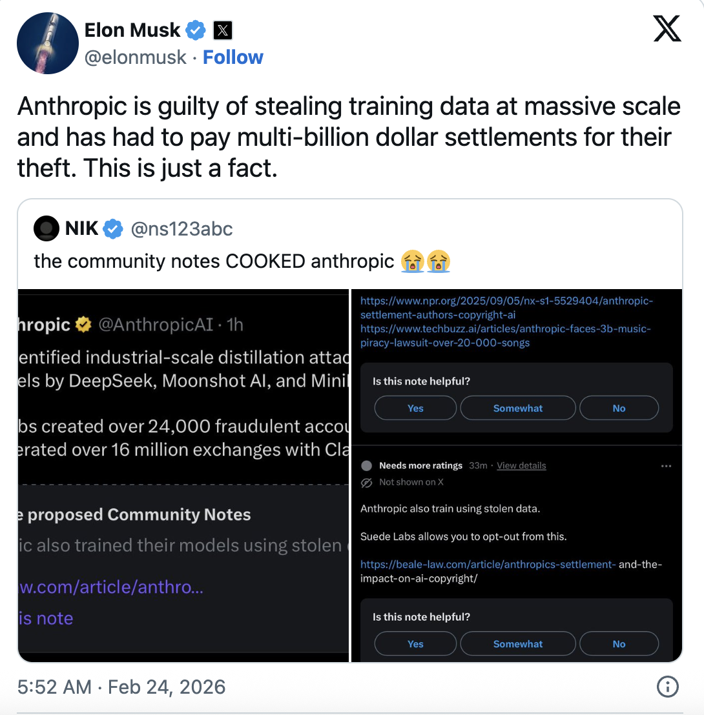Click the blue verified badge beside Elon Musk

coord(196,30)
